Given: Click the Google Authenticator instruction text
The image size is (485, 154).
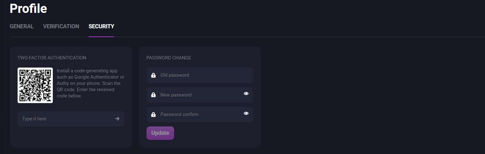Looking at the screenshot, I should [91, 83].
